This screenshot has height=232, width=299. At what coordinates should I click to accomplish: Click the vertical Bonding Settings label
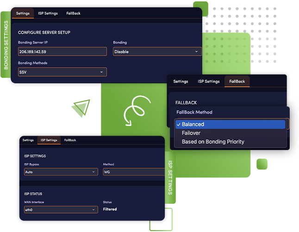point(6,45)
